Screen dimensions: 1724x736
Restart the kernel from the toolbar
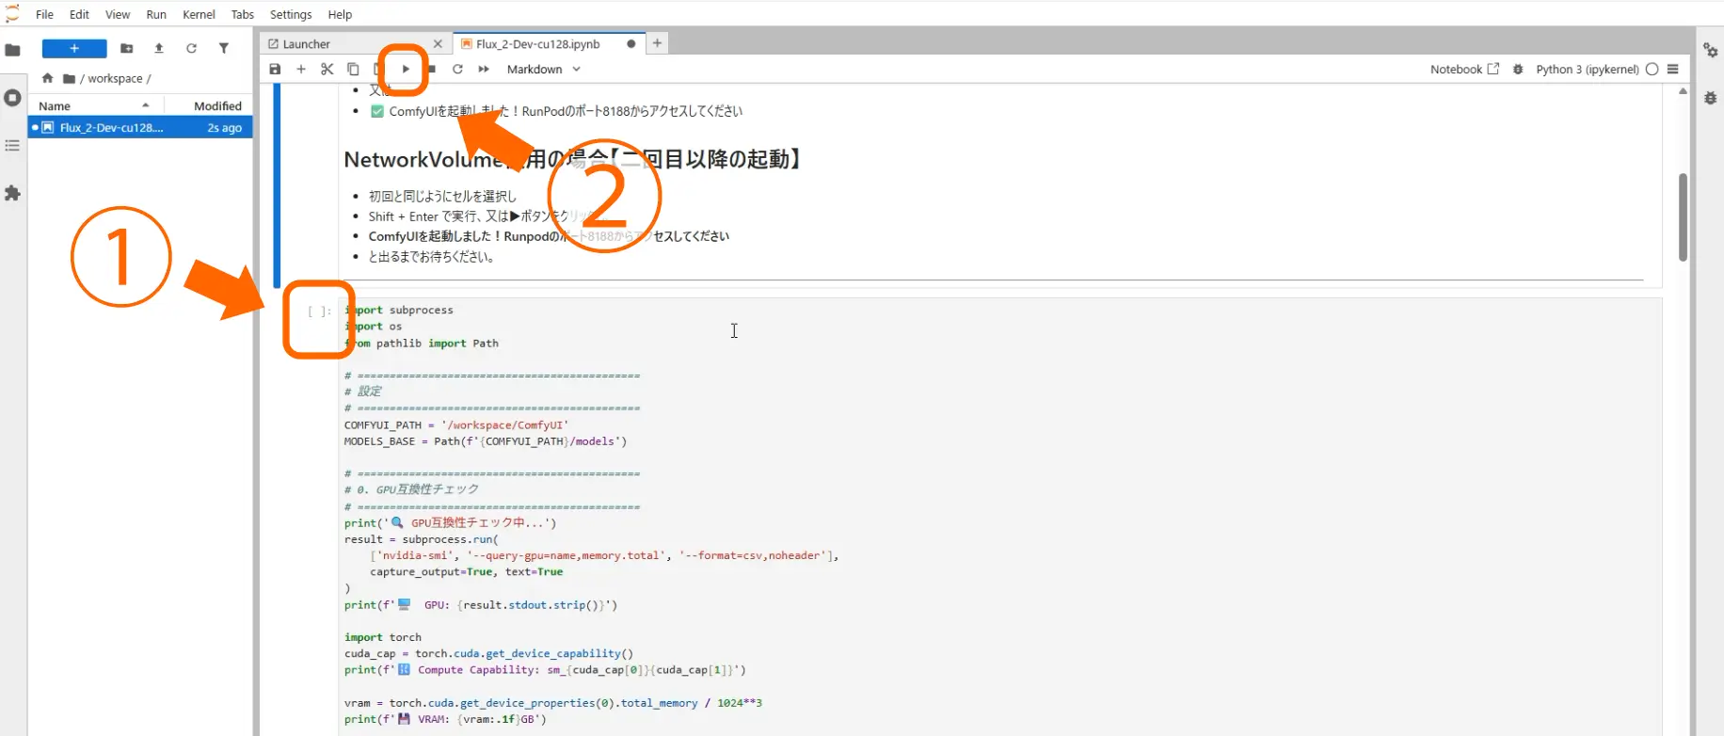pyautogui.click(x=457, y=69)
